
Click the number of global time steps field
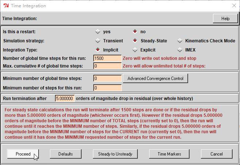[107, 58]
